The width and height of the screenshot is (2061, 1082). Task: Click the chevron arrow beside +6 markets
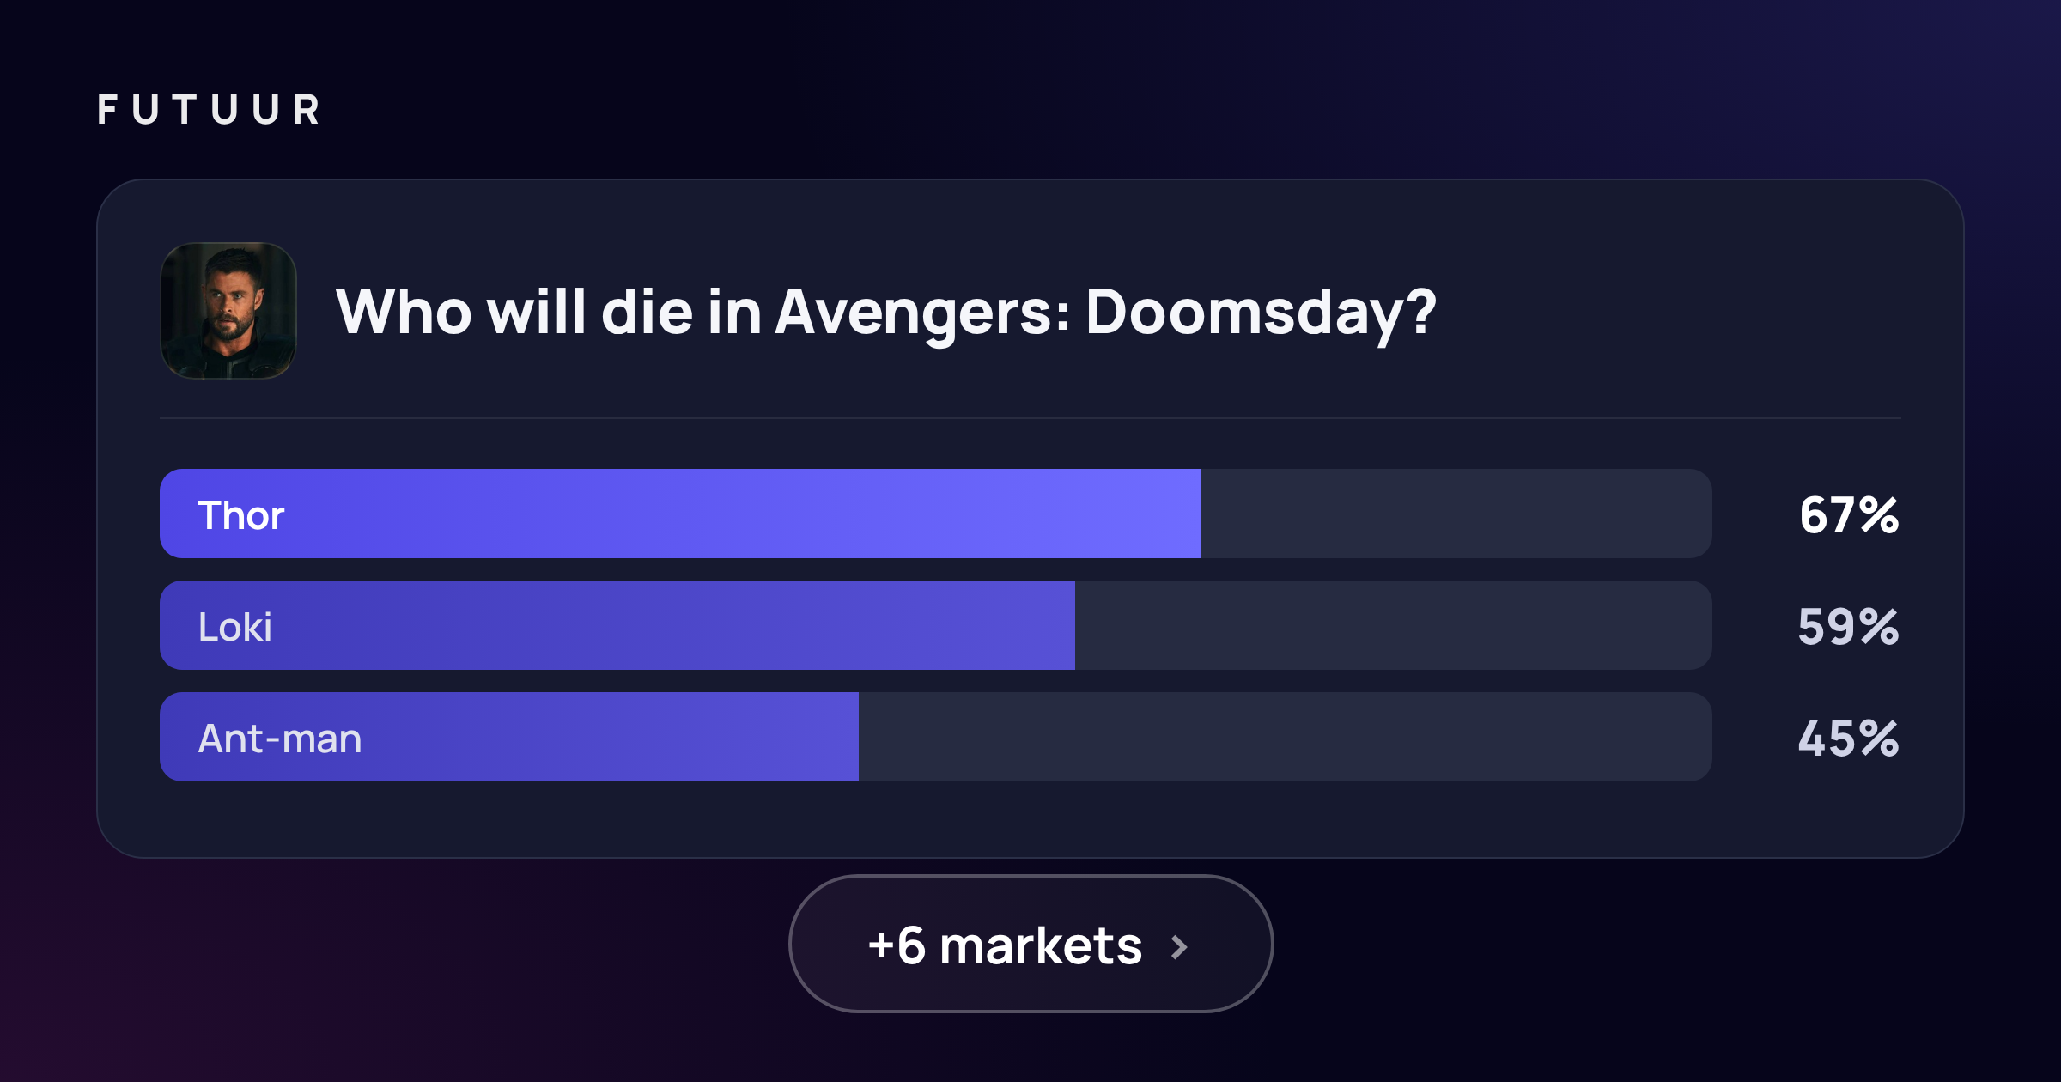(x=1180, y=947)
